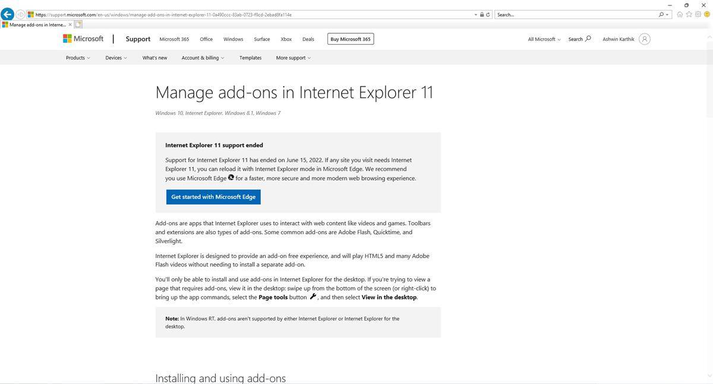
Task: Switch to the Office menu item
Action: coord(206,39)
